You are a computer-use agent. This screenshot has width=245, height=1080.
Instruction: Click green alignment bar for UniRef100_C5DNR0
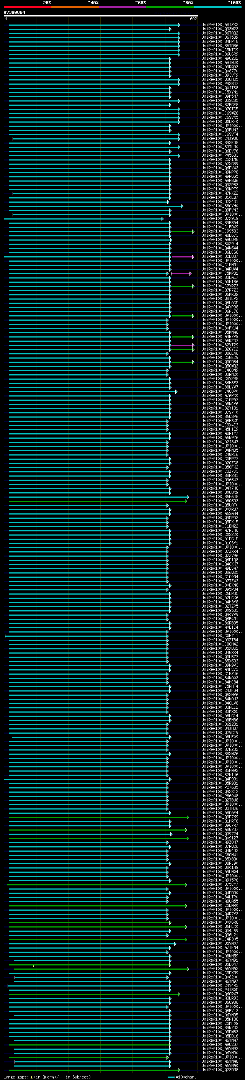tap(98, 906)
